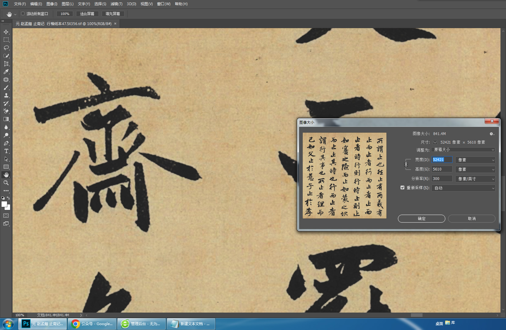Screen dimensions: 506x330
Task: Select the Gradient tool
Action: [6, 119]
